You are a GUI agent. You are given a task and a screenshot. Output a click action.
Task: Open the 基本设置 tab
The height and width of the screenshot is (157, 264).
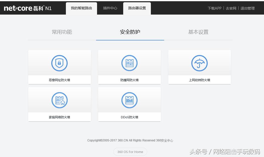click(198, 32)
